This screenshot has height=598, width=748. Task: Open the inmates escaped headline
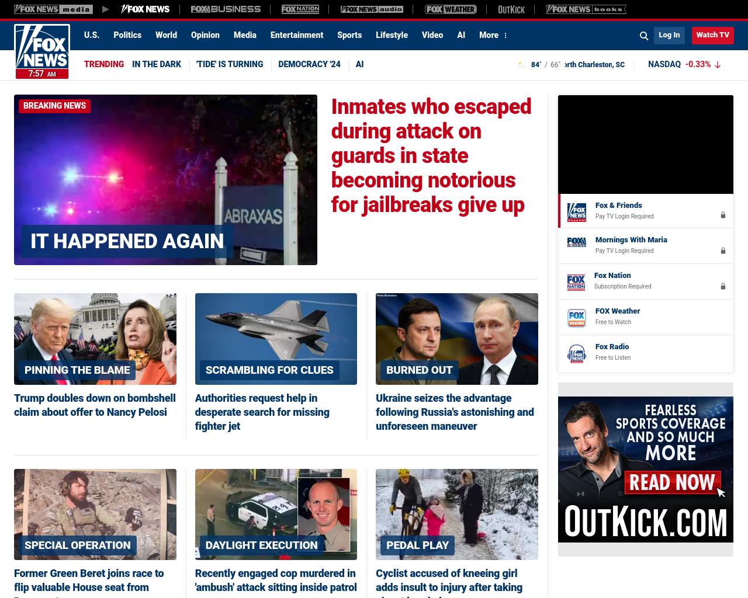431,156
